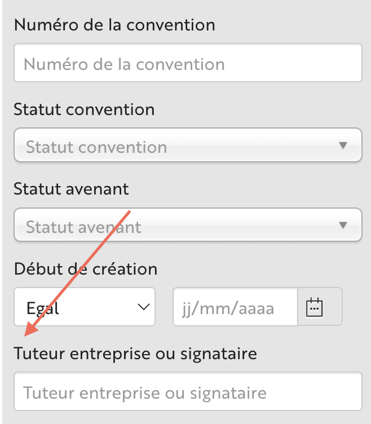Image resolution: width=371 pixels, height=424 pixels.
Task: Open the Egal comparison operator dropdown
Action: (x=85, y=307)
